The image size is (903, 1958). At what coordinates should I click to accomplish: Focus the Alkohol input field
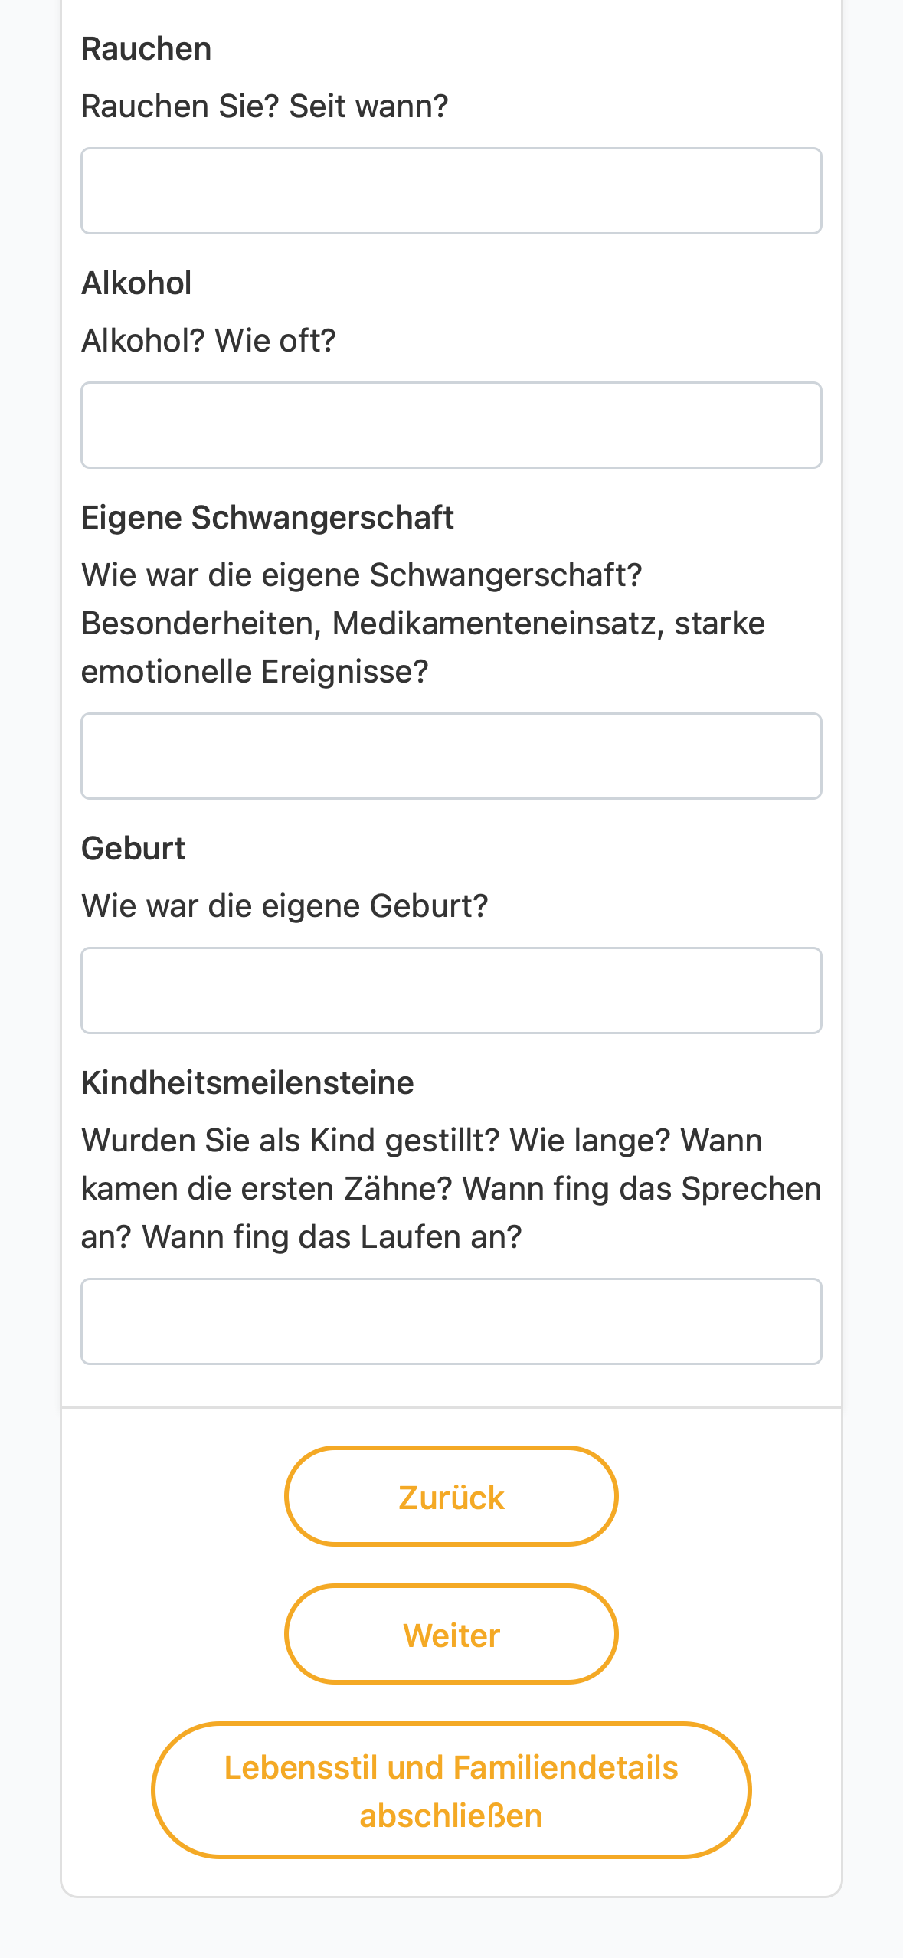pyautogui.click(x=451, y=425)
